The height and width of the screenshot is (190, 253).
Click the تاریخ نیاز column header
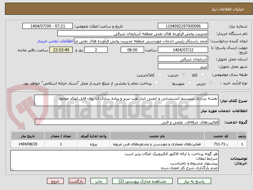tap(28, 136)
